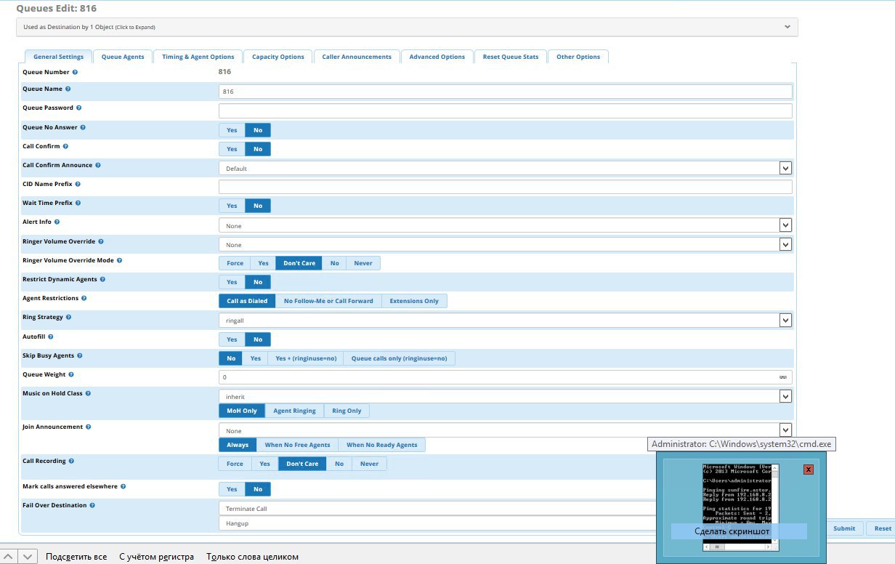Toggle С учётом регистра find option

click(157, 557)
